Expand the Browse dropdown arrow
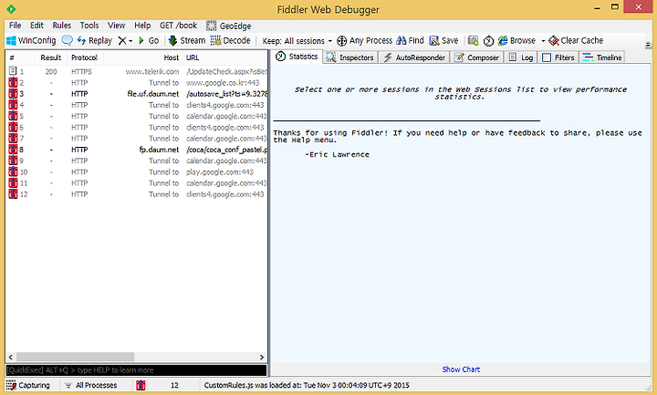 543,41
